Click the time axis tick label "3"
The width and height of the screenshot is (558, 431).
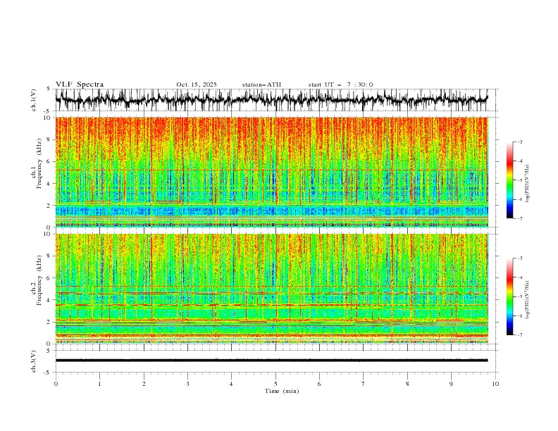coord(187,384)
